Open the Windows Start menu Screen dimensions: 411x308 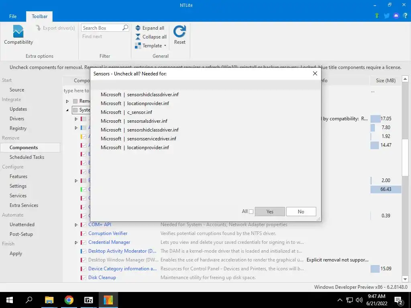pyautogui.click(x=10, y=300)
